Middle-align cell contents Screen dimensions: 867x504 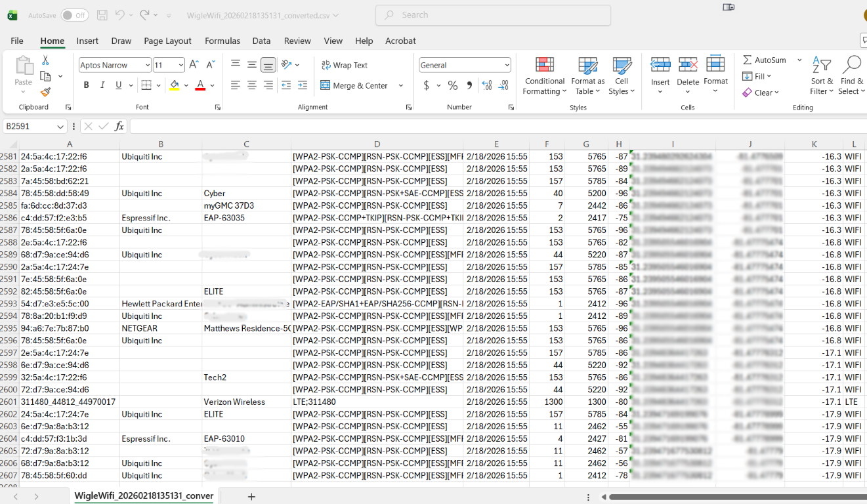click(252, 65)
